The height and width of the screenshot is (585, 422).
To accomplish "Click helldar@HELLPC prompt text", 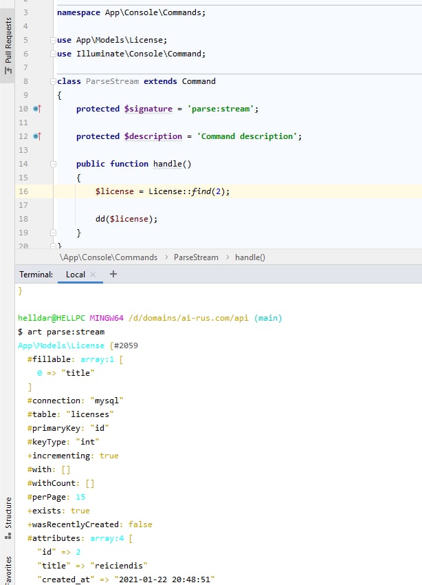I will point(52,318).
